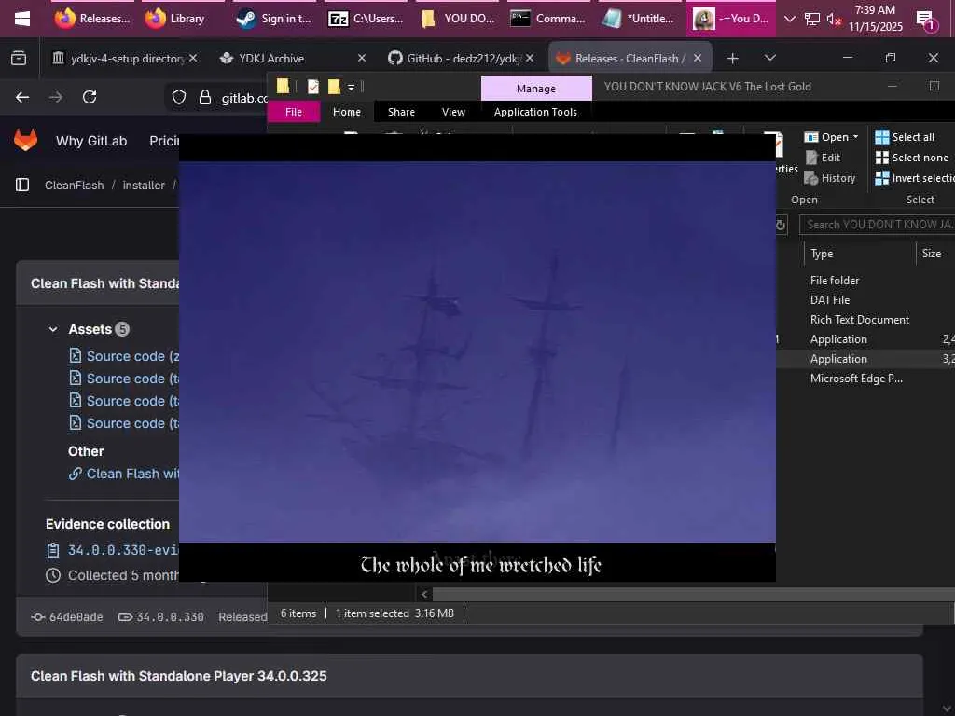Click the taskbar clock showing 7:39 AM
Image resolution: width=955 pixels, height=716 pixels.
875,19
